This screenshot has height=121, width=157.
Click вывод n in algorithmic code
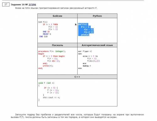[x=87, y=66]
